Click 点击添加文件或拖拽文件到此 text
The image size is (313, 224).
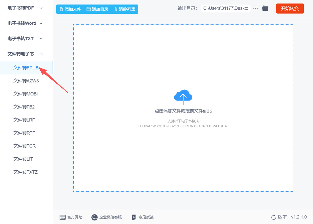183,111
